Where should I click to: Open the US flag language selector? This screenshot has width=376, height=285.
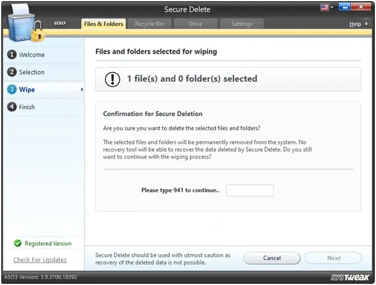click(x=325, y=7)
